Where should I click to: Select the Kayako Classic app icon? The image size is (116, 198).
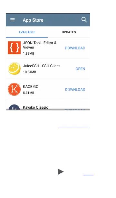click(x=14, y=107)
